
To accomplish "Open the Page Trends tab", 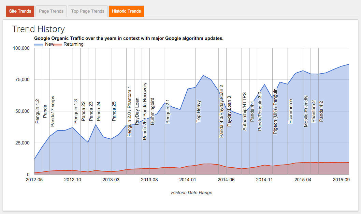I will click(51, 11).
